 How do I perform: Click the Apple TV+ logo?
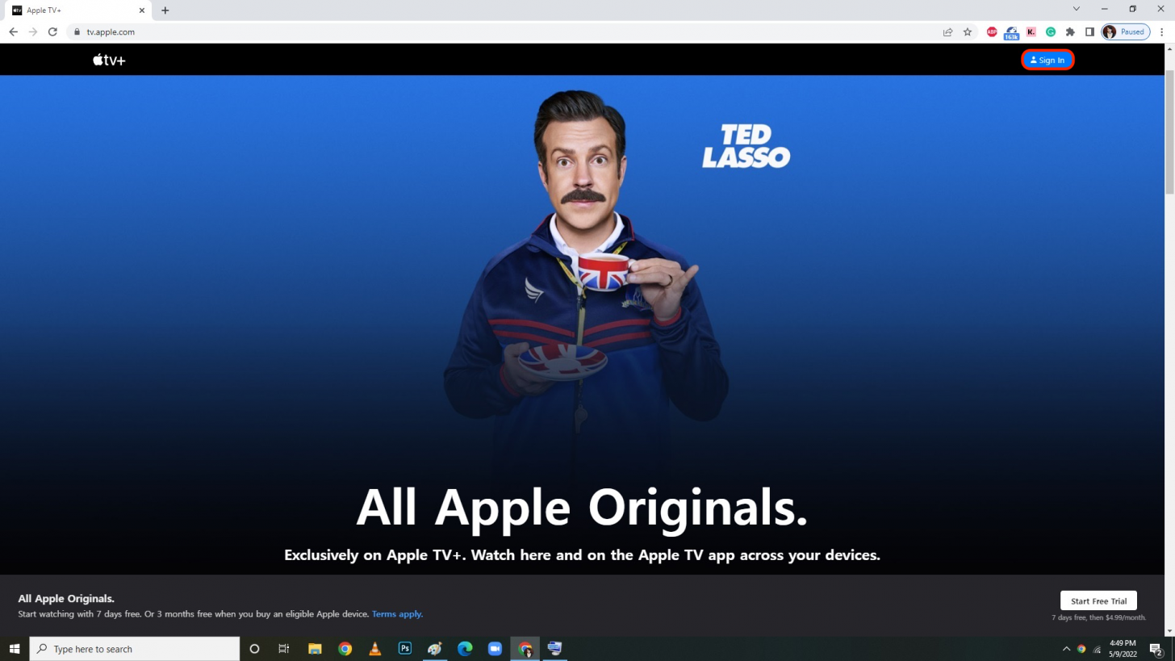(109, 60)
